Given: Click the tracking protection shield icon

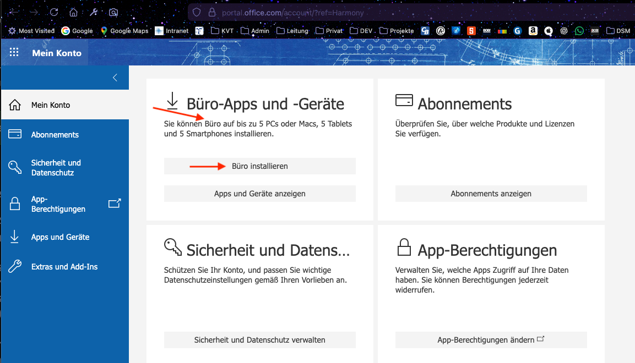Looking at the screenshot, I should (197, 12).
